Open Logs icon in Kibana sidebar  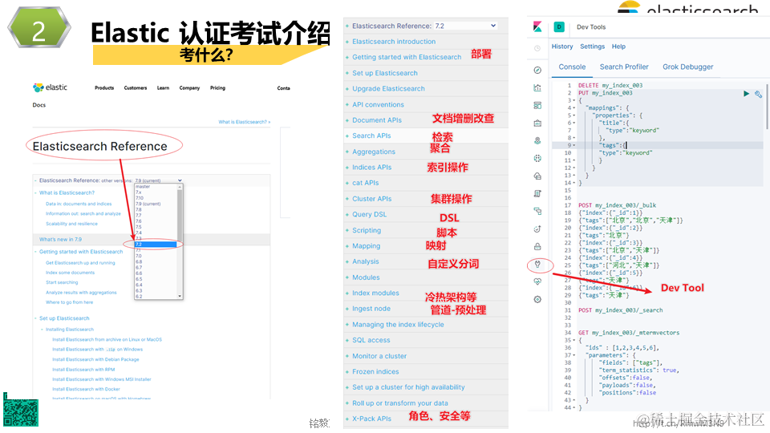click(x=537, y=194)
